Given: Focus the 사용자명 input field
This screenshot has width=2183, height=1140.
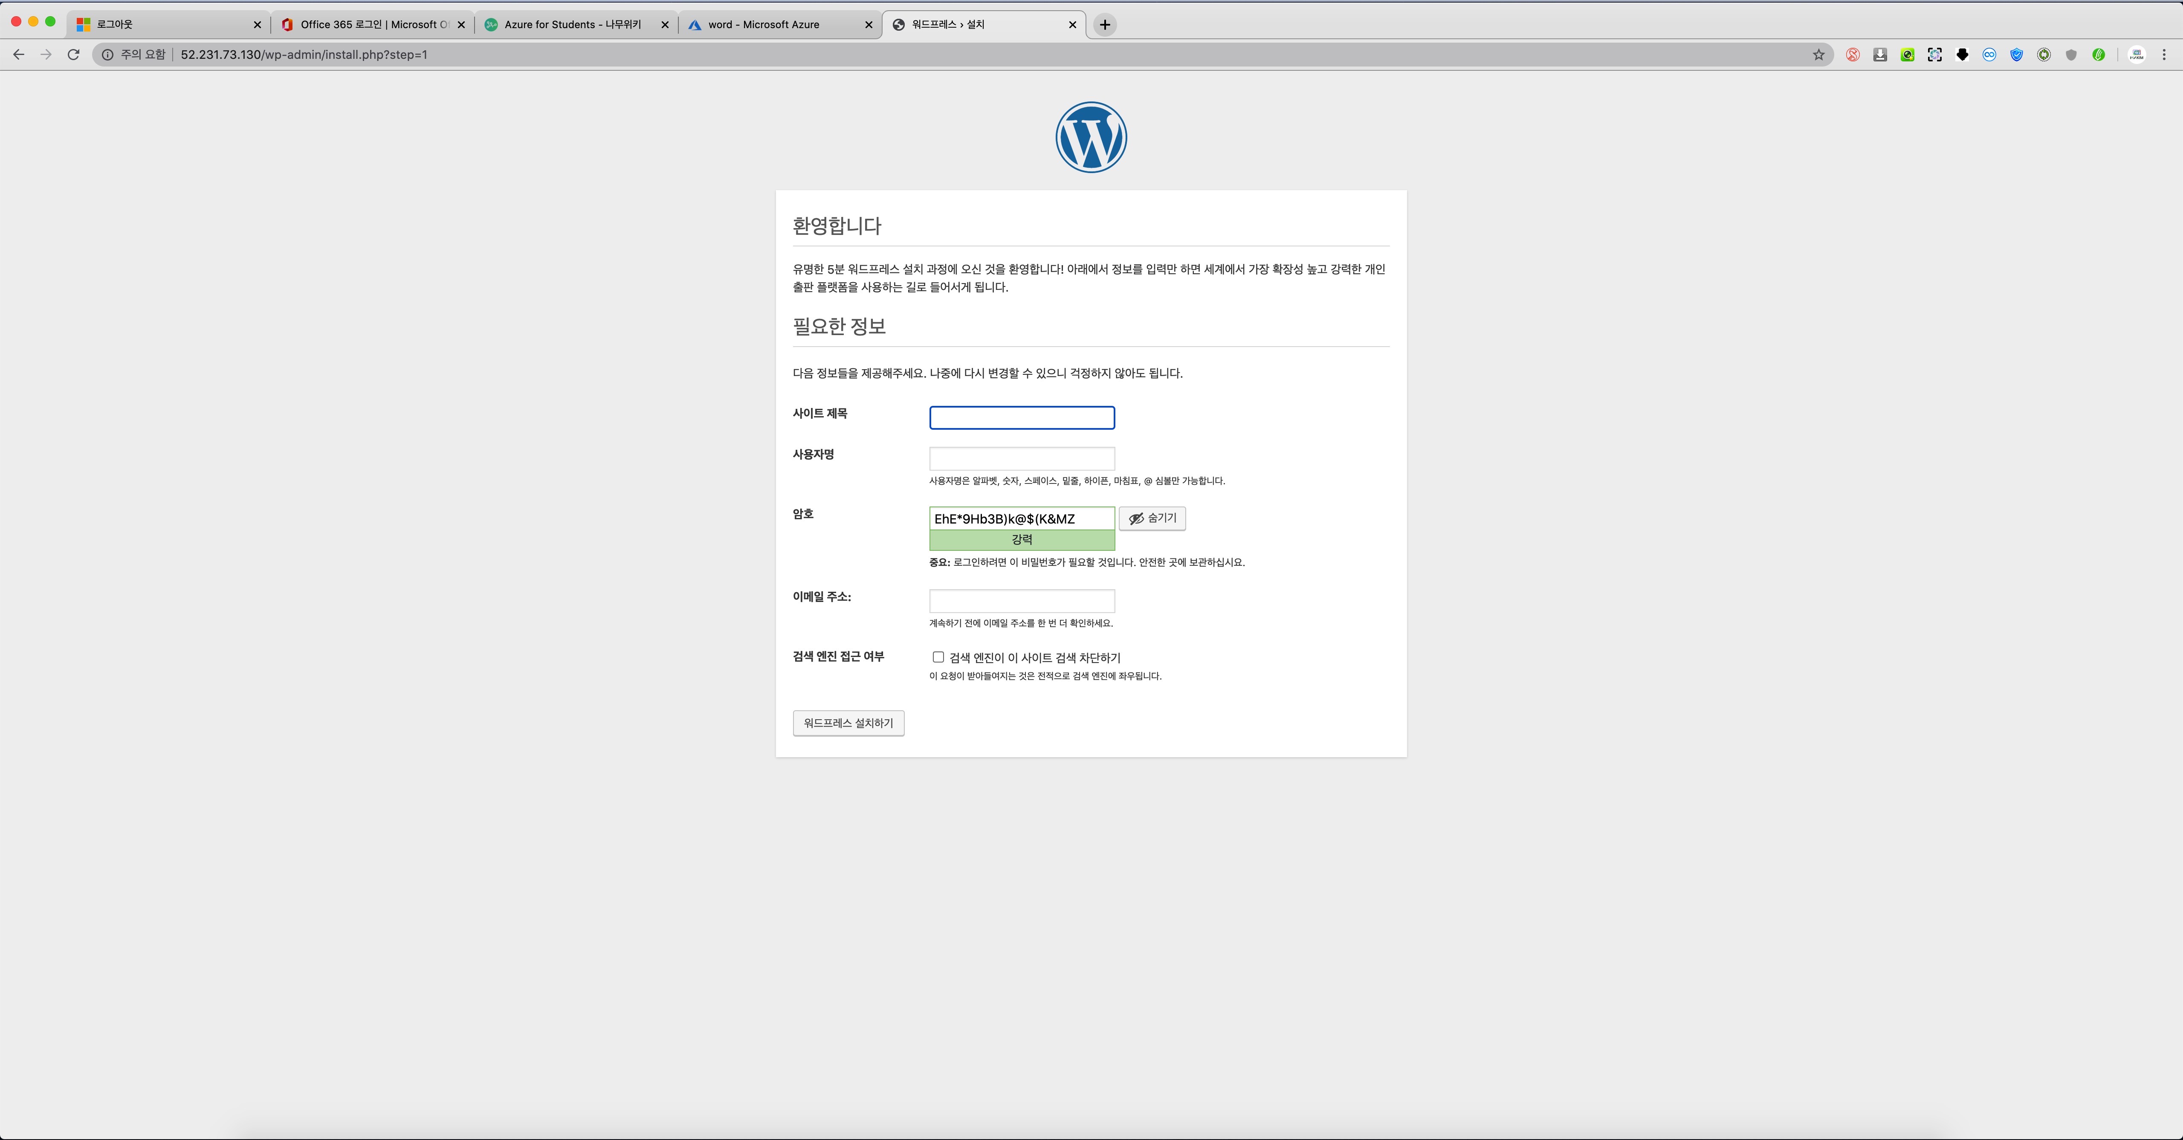Looking at the screenshot, I should [x=1021, y=459].
